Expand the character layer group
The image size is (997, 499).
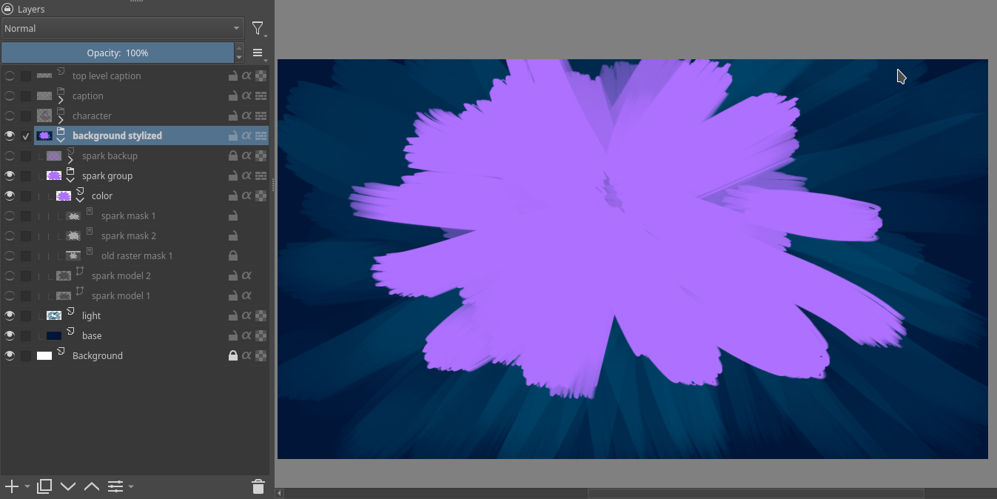(x=61, y=120)
